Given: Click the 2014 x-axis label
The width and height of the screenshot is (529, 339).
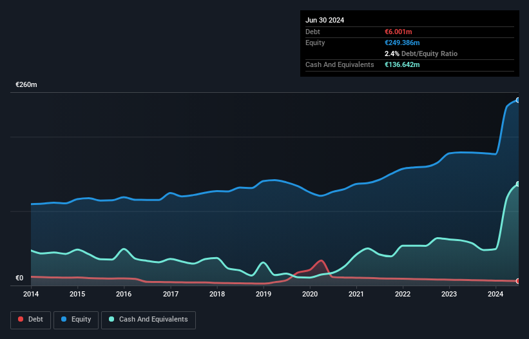Looking at the screenshot, I should 31,294.
